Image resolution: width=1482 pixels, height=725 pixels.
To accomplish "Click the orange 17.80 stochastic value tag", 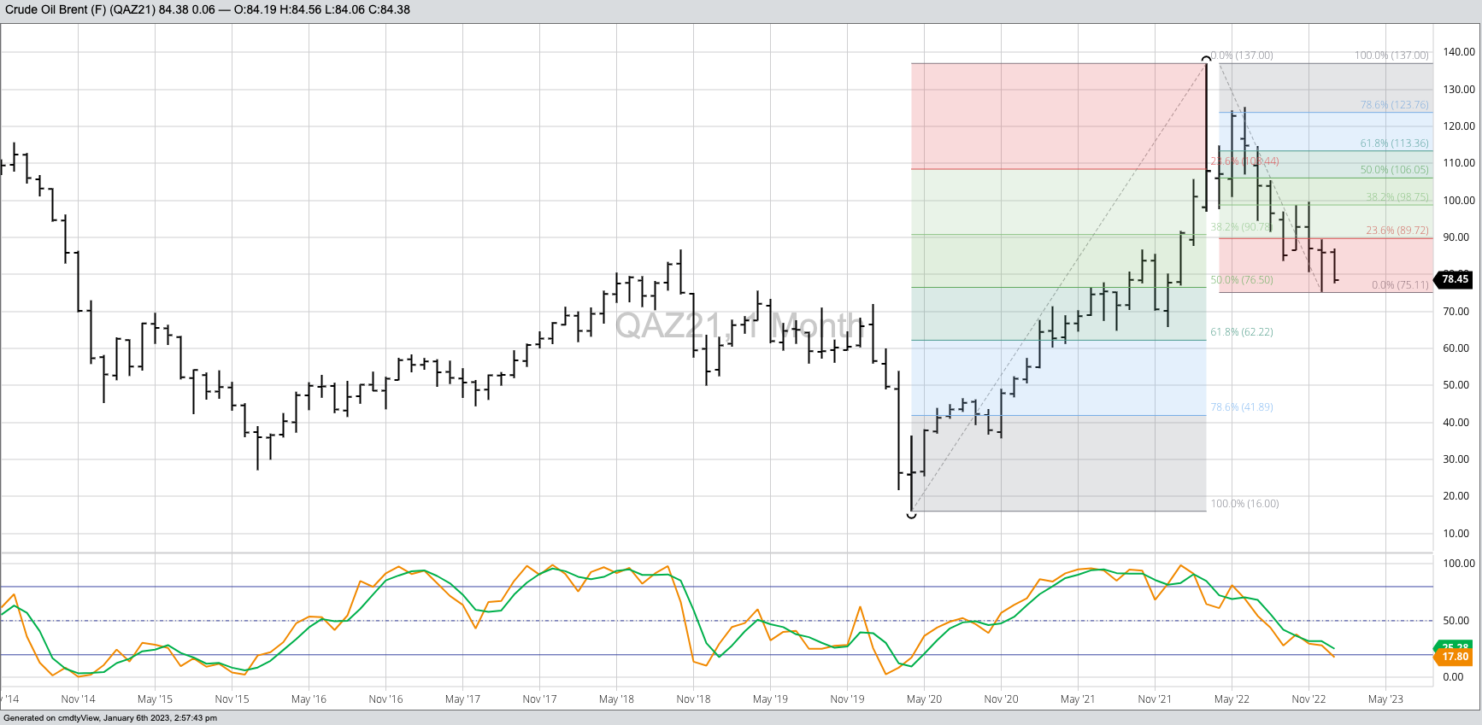I will click(x=1455, y=657).
